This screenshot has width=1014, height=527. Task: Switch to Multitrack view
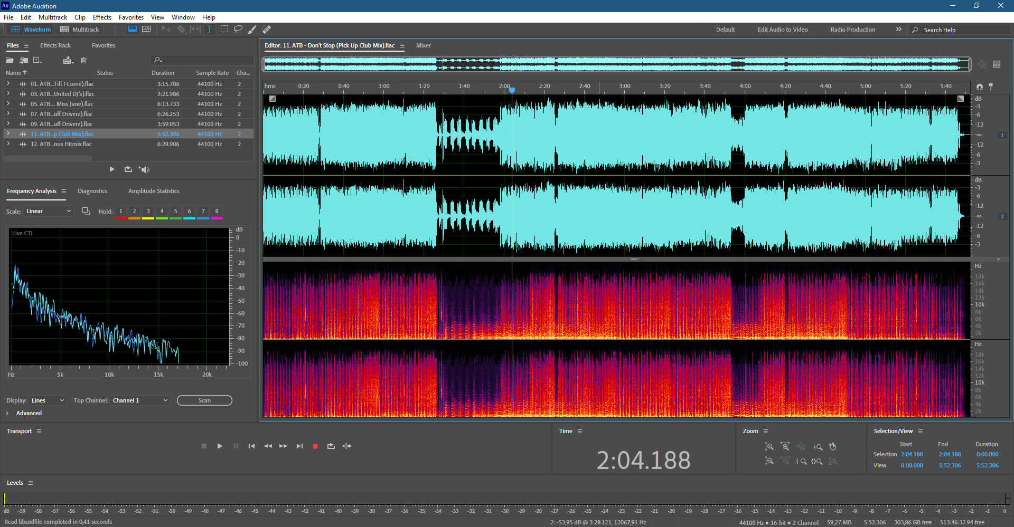click(x=80, y=30)
